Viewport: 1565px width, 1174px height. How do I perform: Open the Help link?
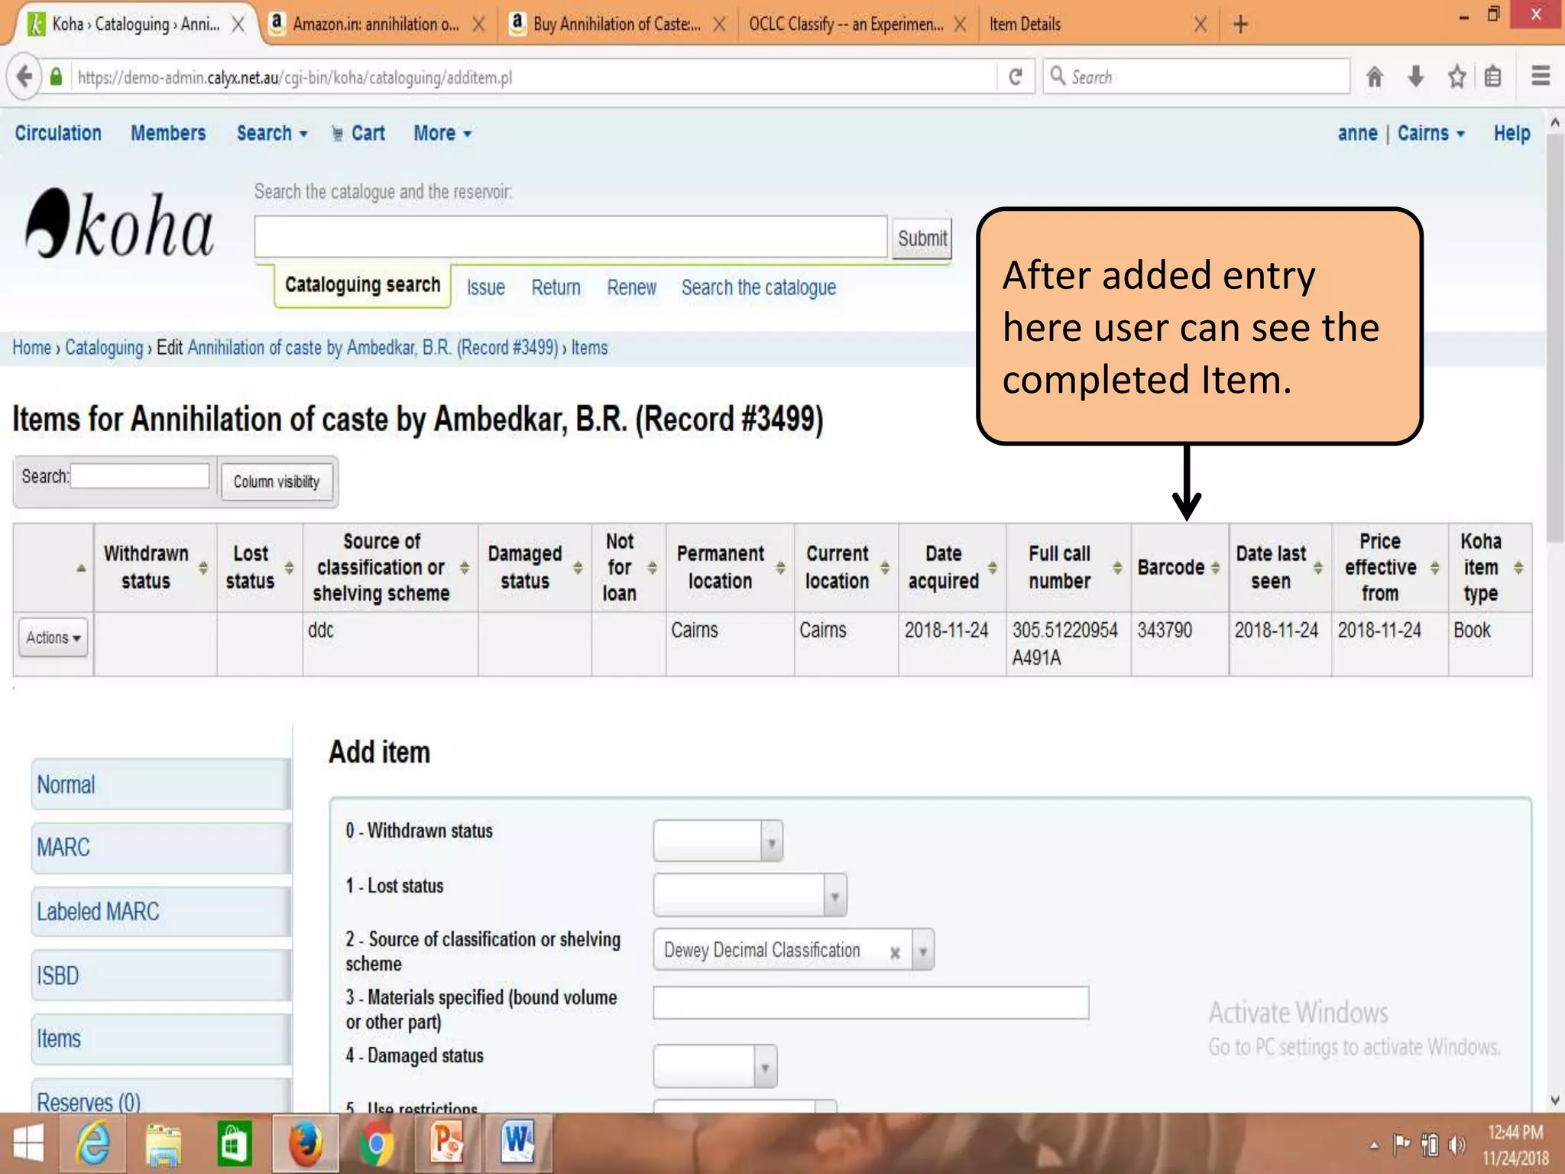pos(1512,133)
